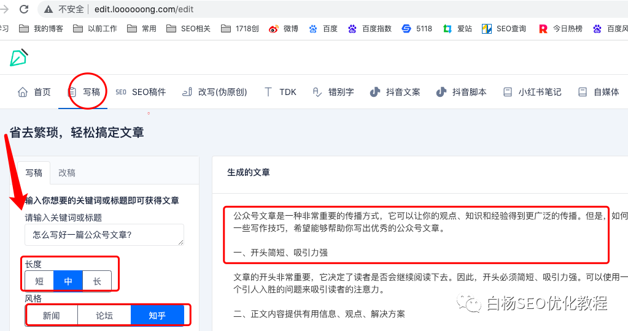
Task: Open the 常用 bookmark folder
Action: point(142,29)
